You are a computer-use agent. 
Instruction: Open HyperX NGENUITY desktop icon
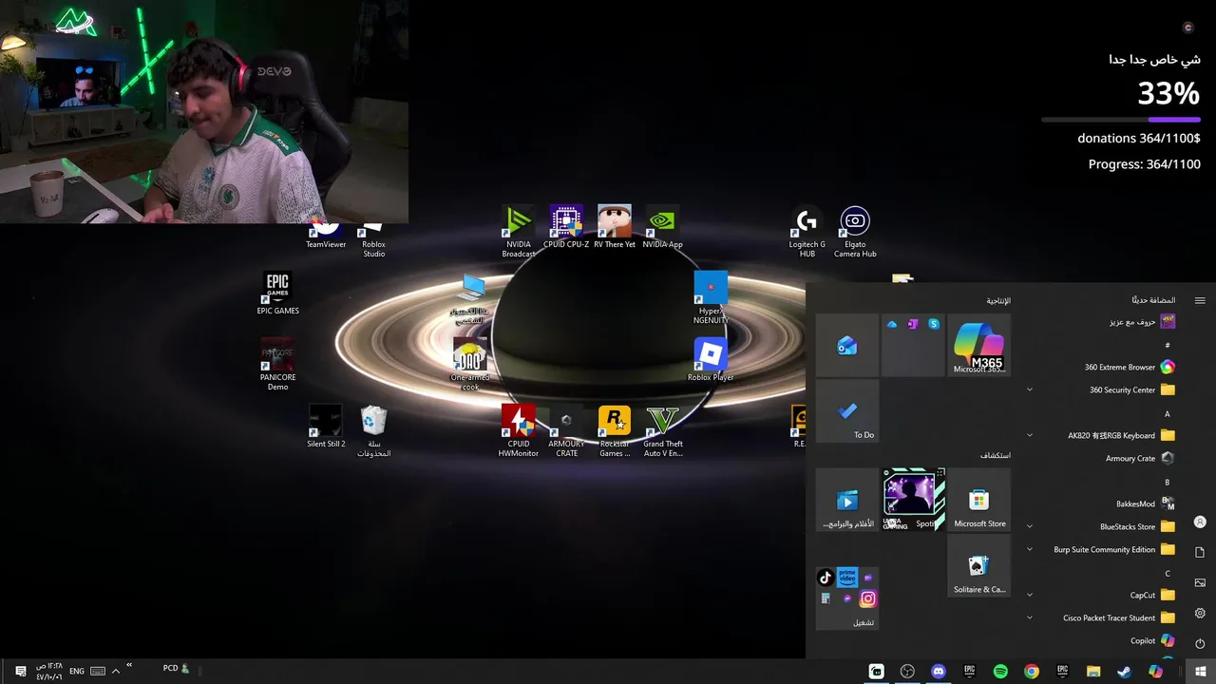pyautogui.click(x=711, y=297)
